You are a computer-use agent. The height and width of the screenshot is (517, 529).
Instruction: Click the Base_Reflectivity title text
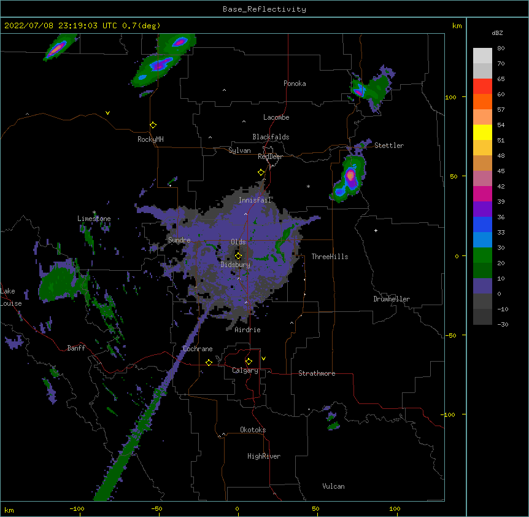pyautogui.click(x=264, y=9)
